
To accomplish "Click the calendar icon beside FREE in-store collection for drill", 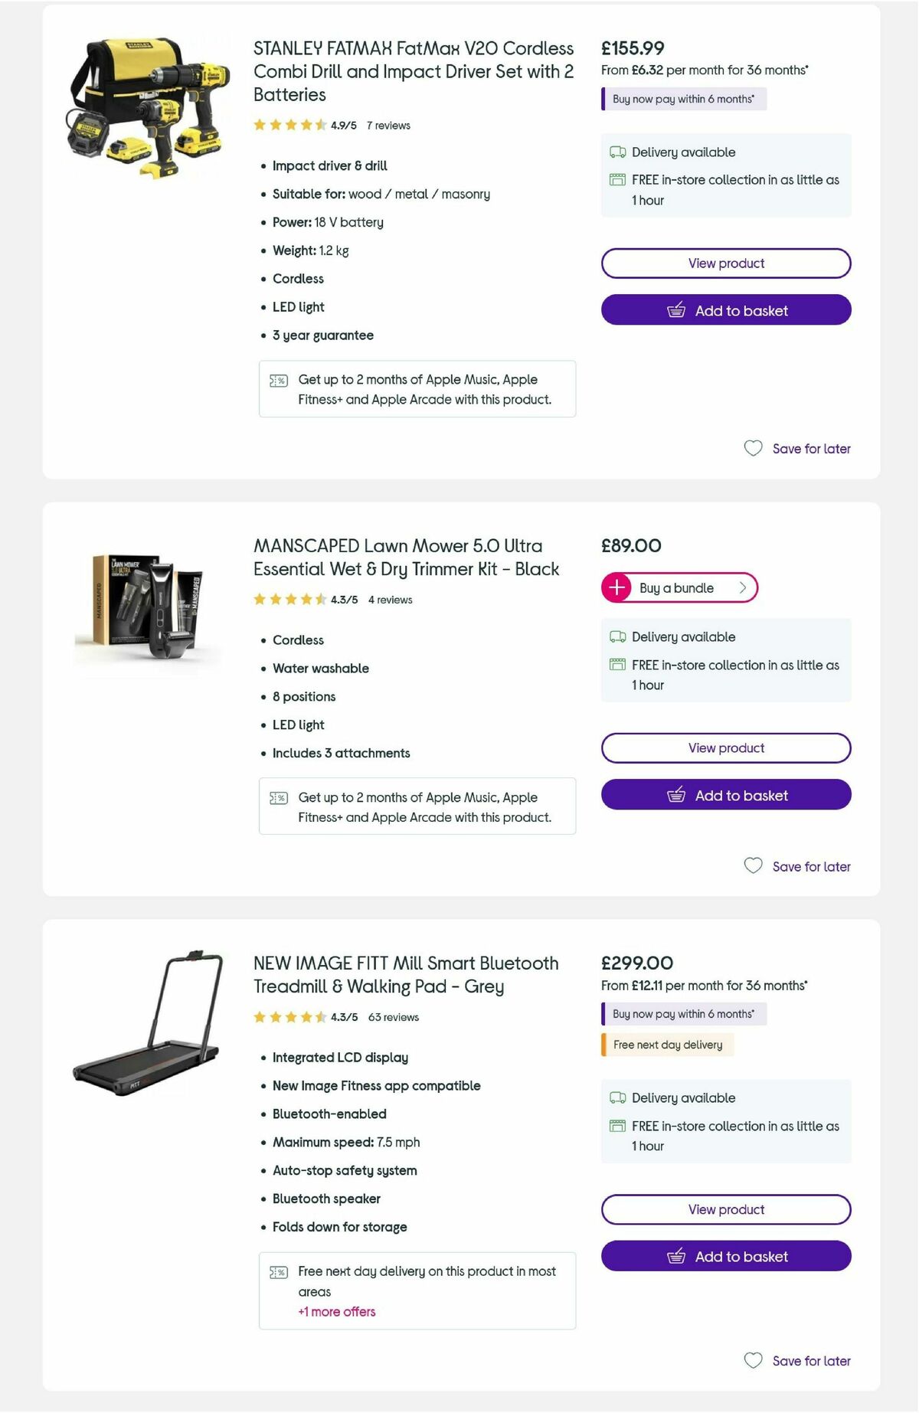I will [x=617, y=180].
